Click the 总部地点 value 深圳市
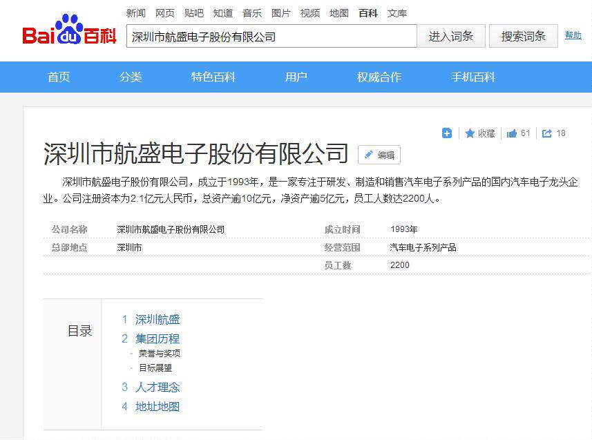This screenshot has width=592, height=440. (129, 247)
